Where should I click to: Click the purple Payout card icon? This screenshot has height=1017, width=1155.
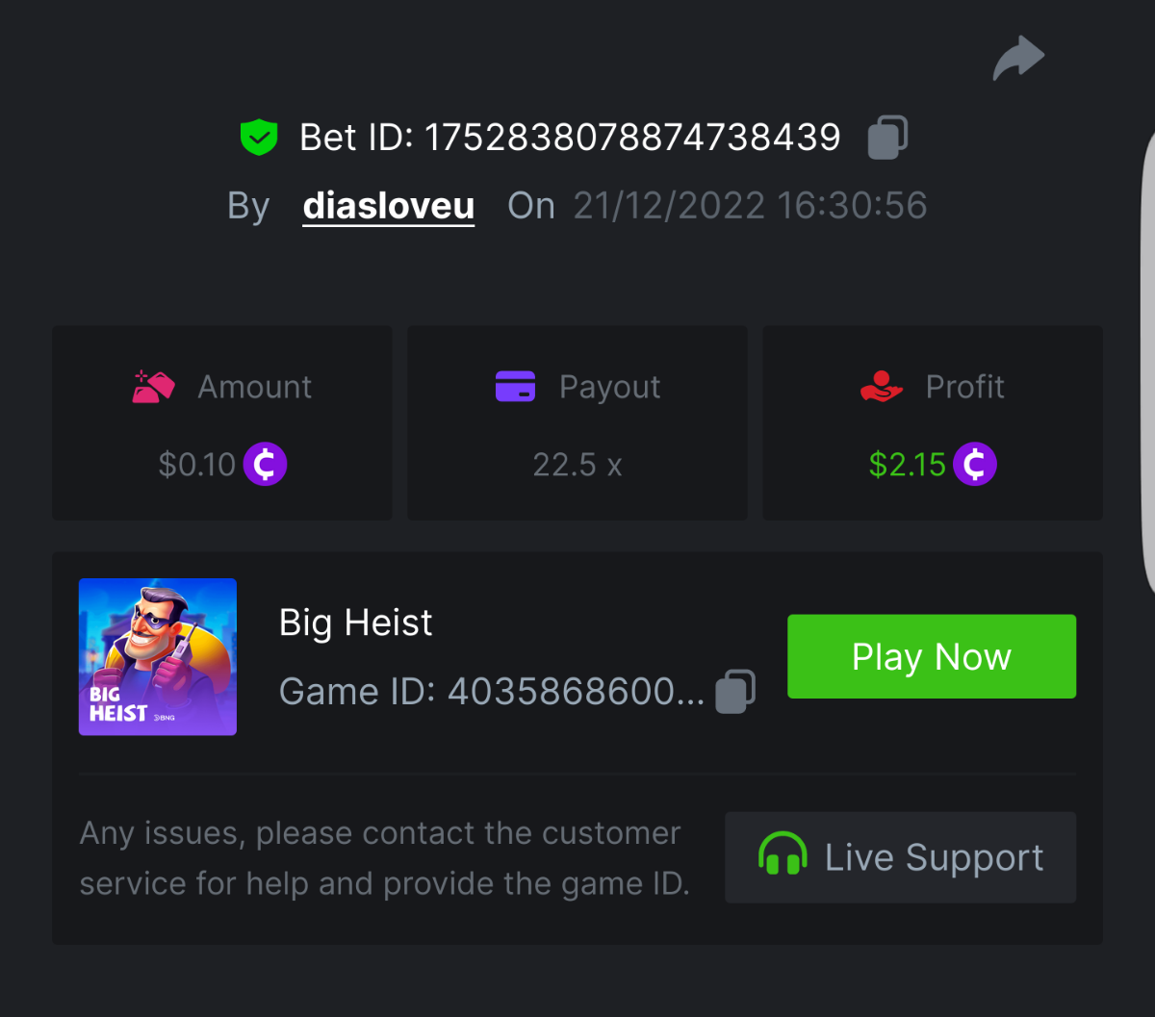tap(515, 386)
